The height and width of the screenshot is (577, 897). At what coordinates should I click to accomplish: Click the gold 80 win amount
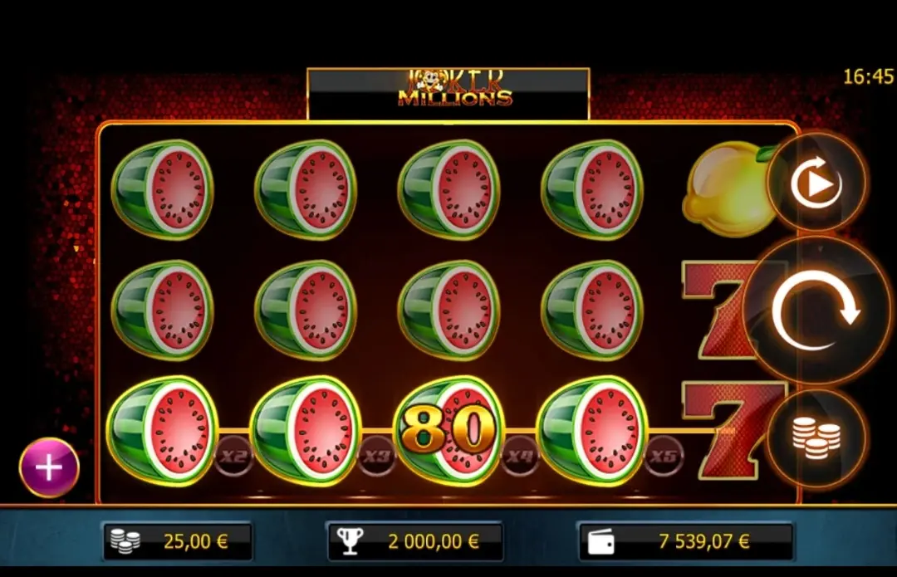coord(448,430)
